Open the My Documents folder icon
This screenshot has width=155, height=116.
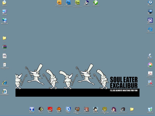[4, 3]
